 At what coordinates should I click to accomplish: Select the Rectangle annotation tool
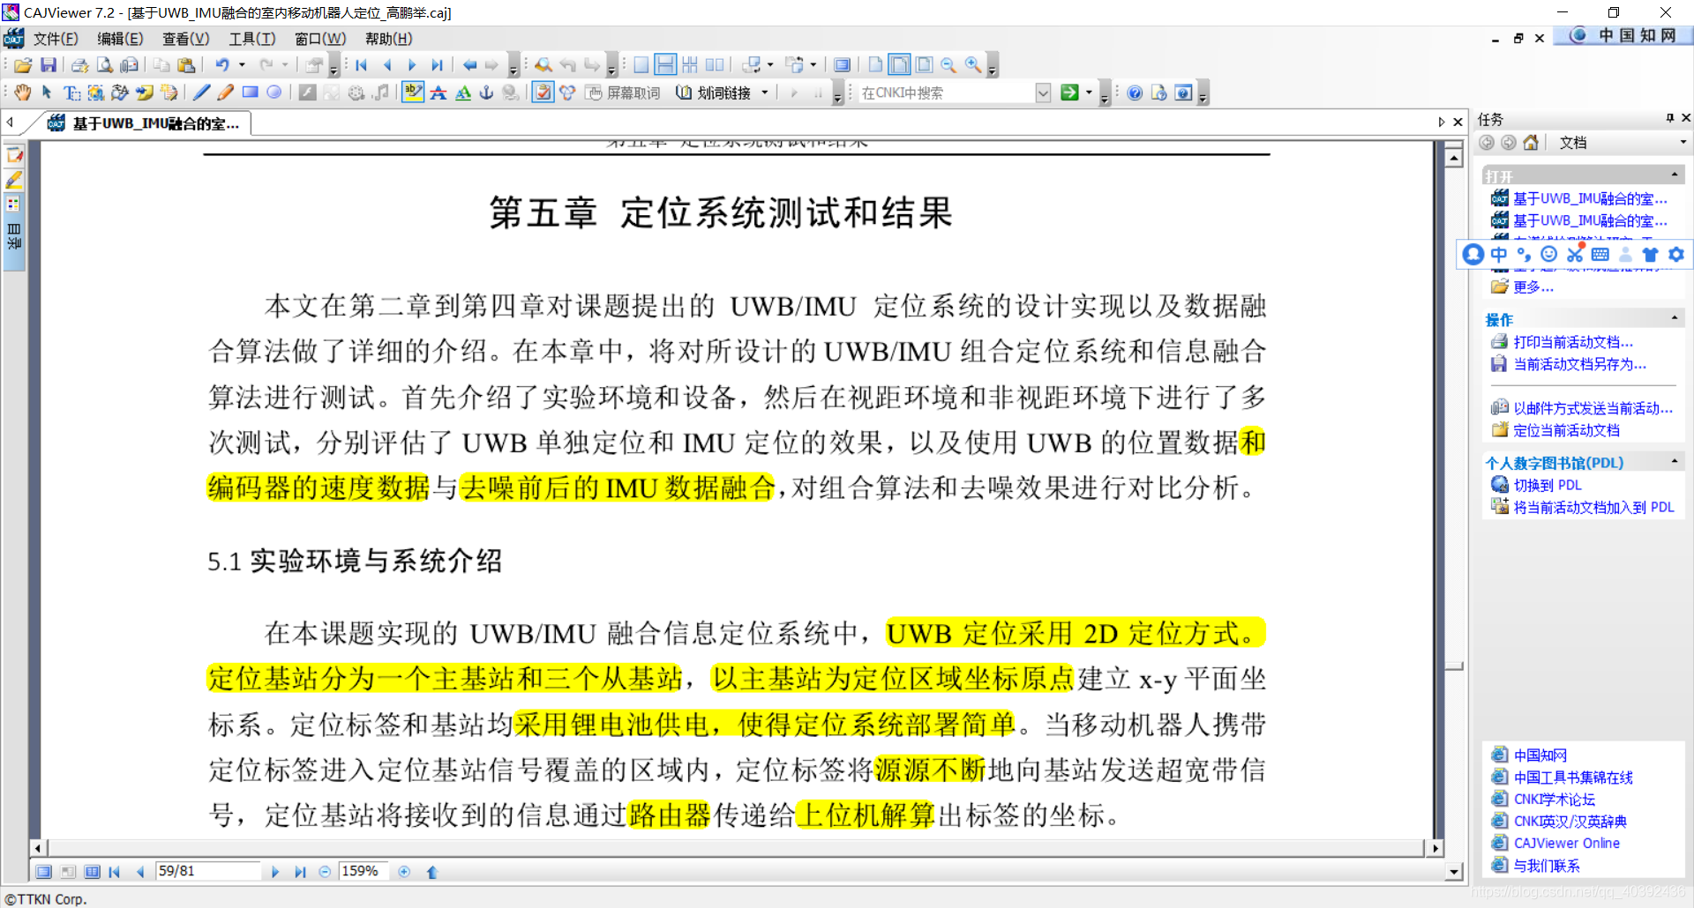[251, 93]
